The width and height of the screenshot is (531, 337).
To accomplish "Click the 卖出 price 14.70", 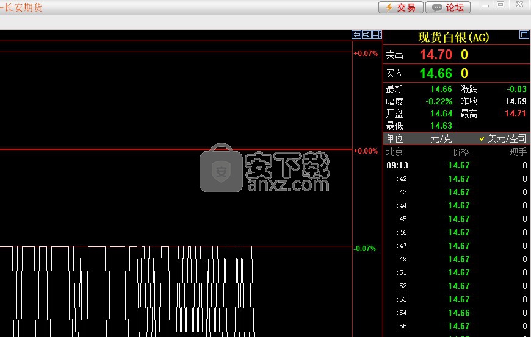I will pos(436,55).
